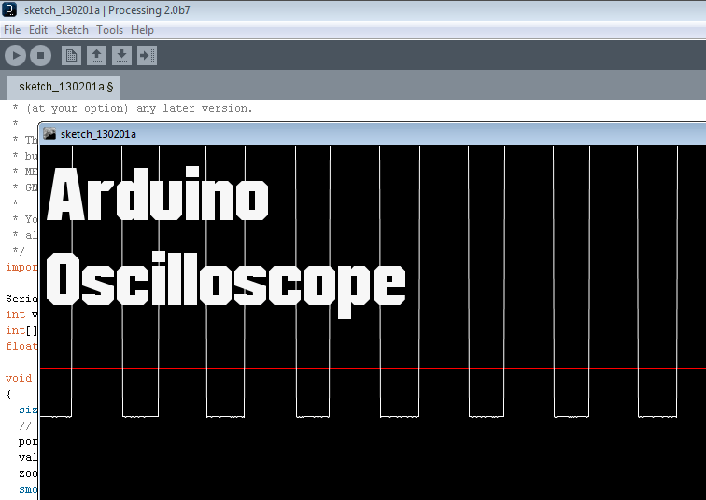Create a new sketch file
Screen dimensions: 706x500
coord(71,56)
